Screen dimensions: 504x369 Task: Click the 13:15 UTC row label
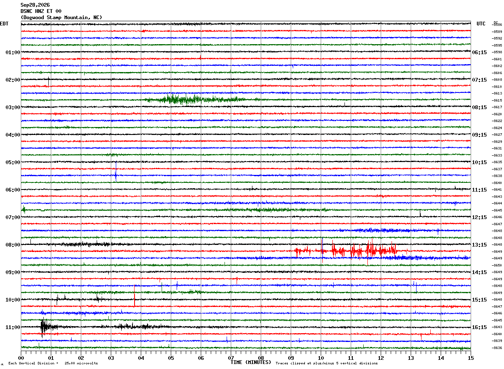(x=479, y=244)
